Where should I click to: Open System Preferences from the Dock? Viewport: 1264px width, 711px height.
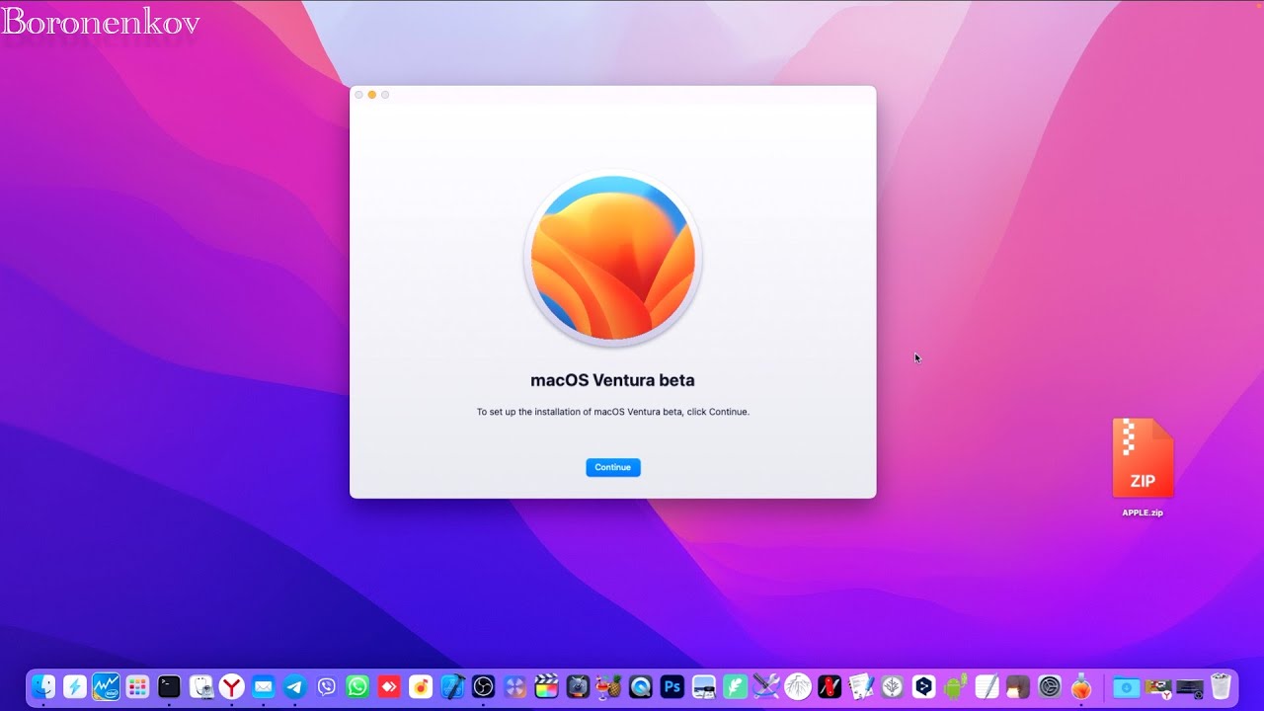tap(1050, 686)
